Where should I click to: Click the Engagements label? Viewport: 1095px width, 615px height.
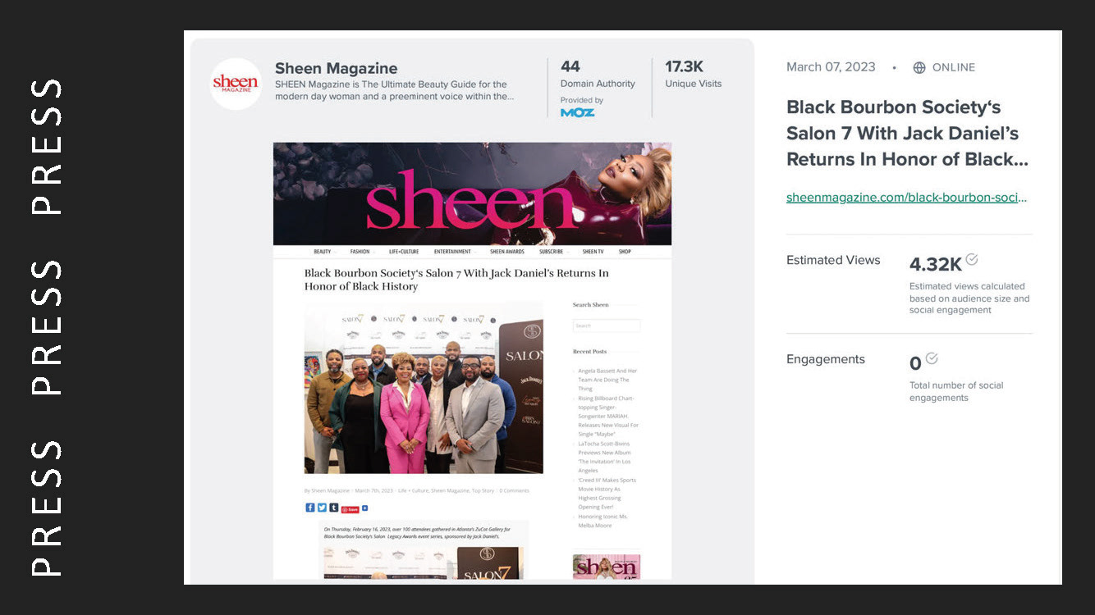(x=826, y=359)
